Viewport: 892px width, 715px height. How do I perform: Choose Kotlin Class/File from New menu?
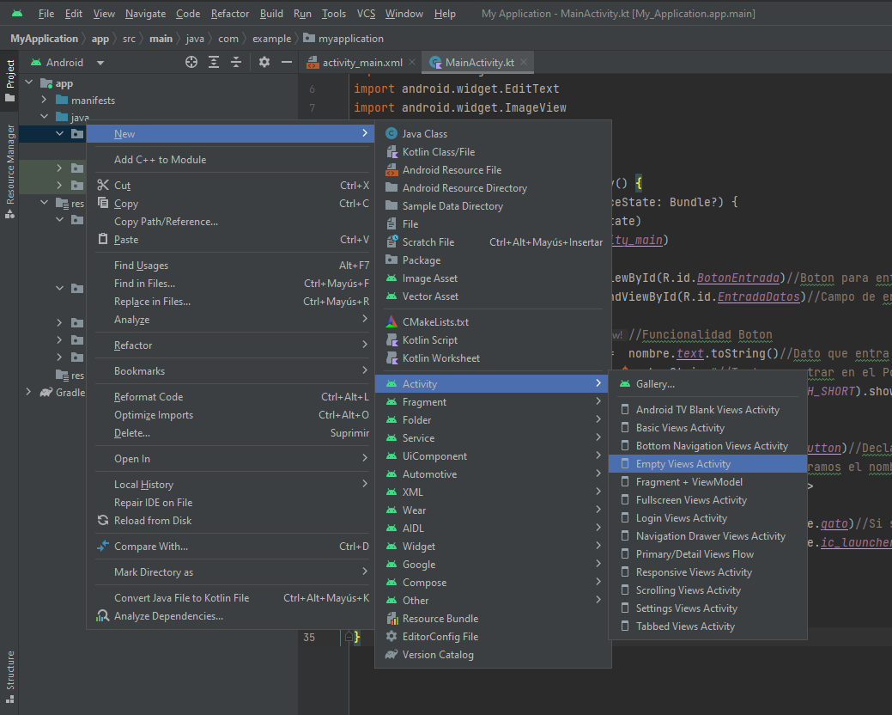(x=438, y=152)
